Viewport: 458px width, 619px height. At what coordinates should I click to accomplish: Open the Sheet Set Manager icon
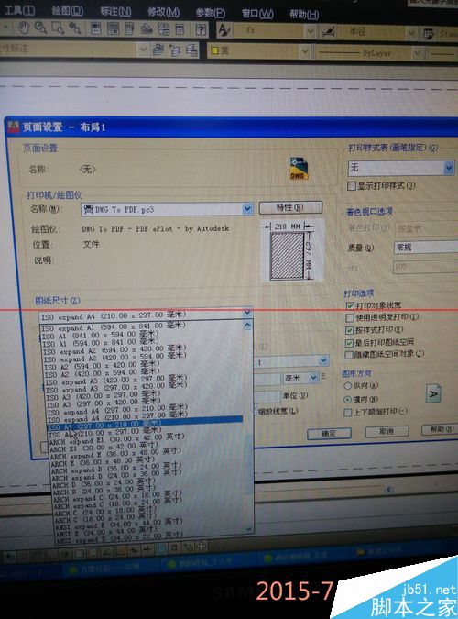point(147,28)
